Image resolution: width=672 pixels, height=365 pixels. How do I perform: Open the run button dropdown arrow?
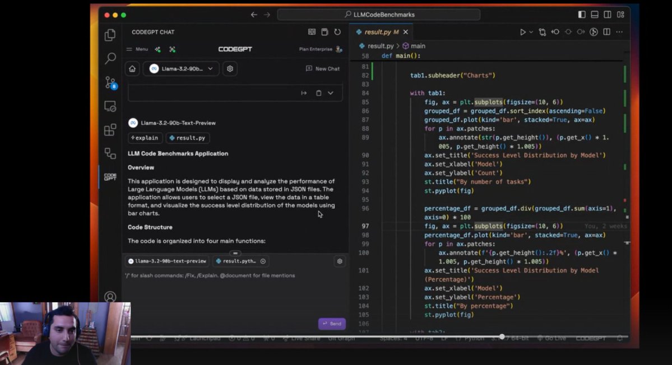531,32
